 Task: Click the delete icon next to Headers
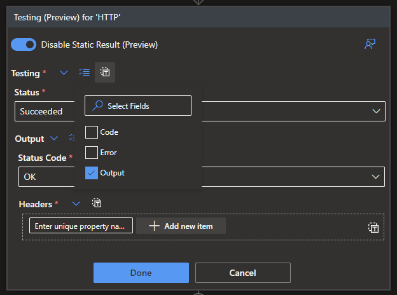point(97,203)
